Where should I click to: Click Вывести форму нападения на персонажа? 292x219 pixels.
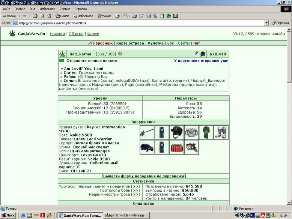(144, 176)
